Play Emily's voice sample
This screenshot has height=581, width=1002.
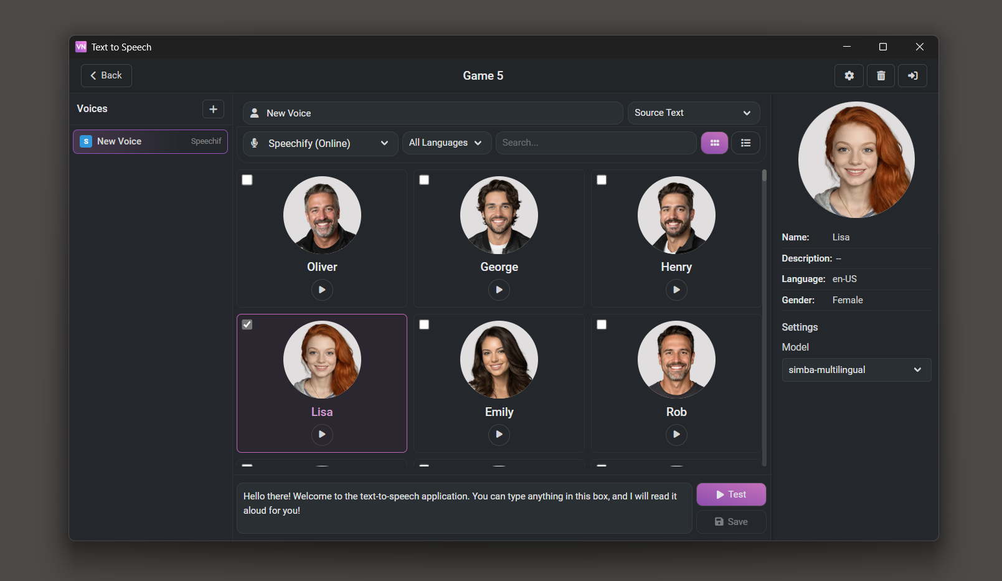(499, 434)
